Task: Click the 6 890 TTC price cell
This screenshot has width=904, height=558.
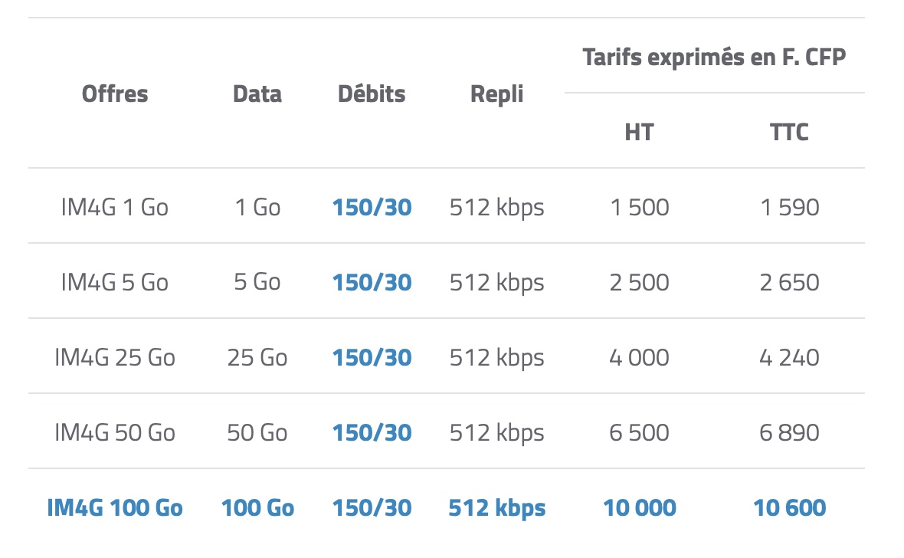Action: click(x=789, y=432)
